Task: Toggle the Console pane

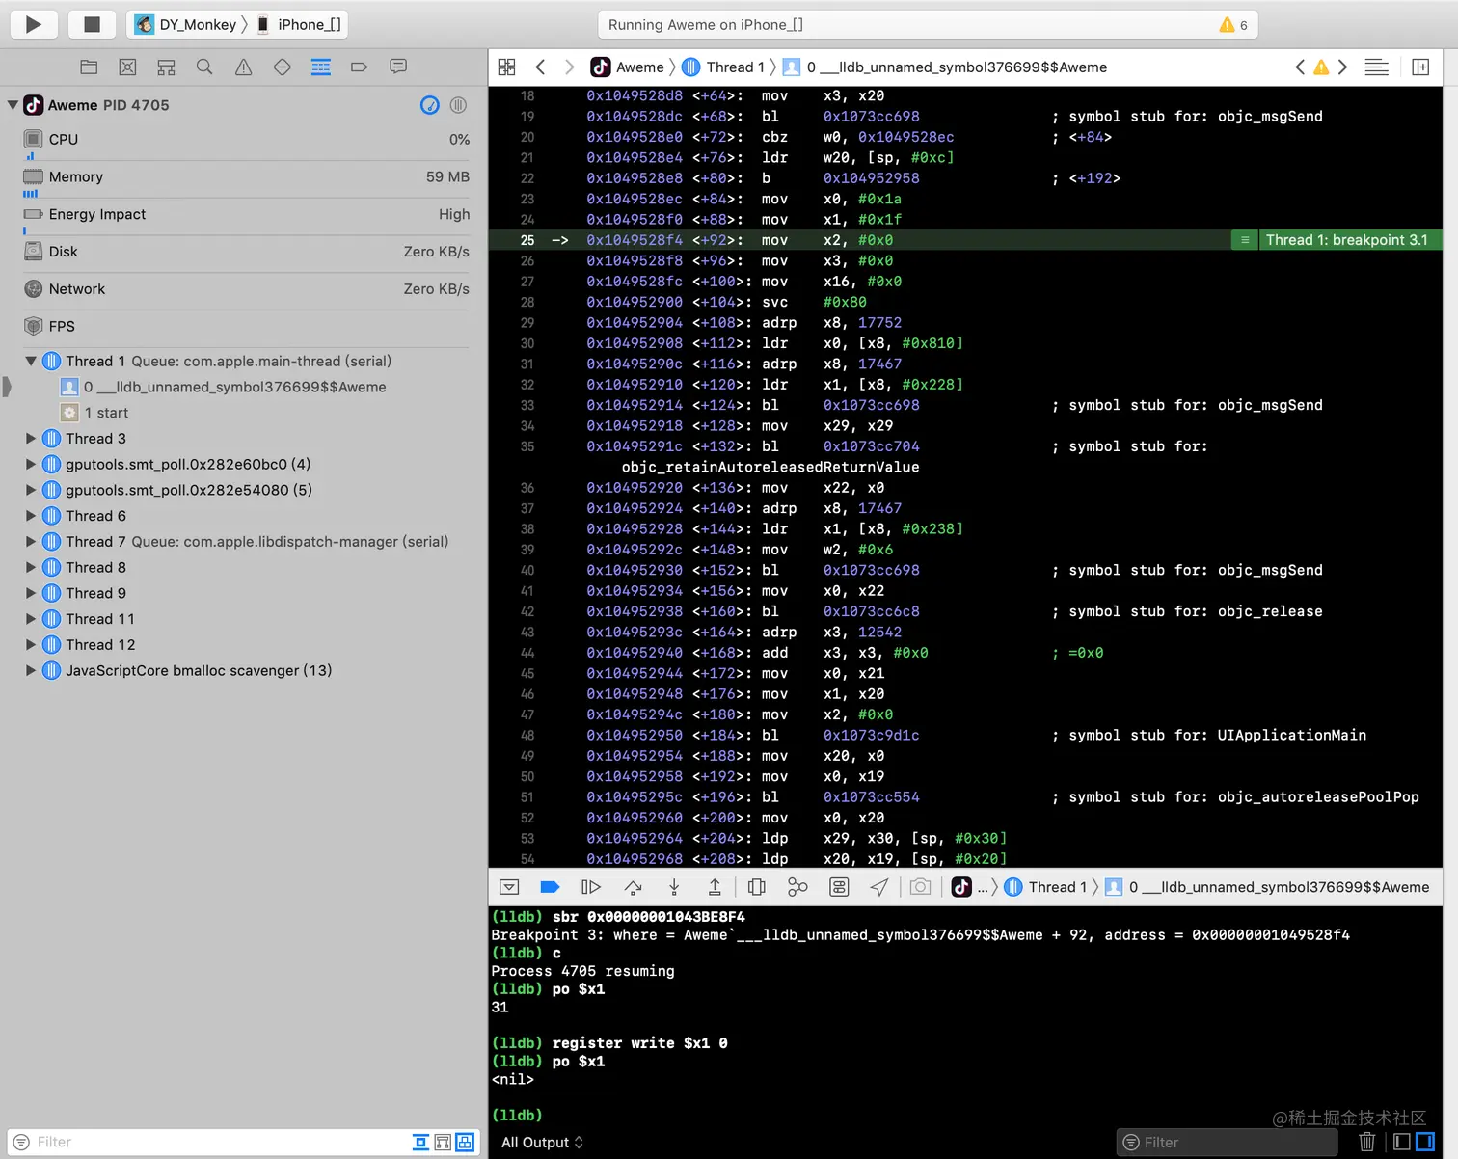Action: (1424, 1142)
